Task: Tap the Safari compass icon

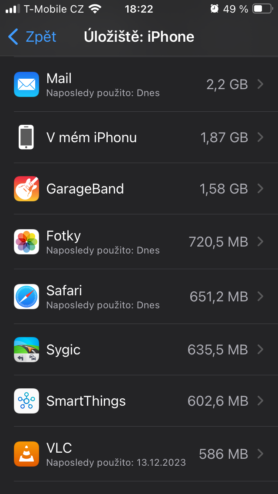Action: (26, 297)
